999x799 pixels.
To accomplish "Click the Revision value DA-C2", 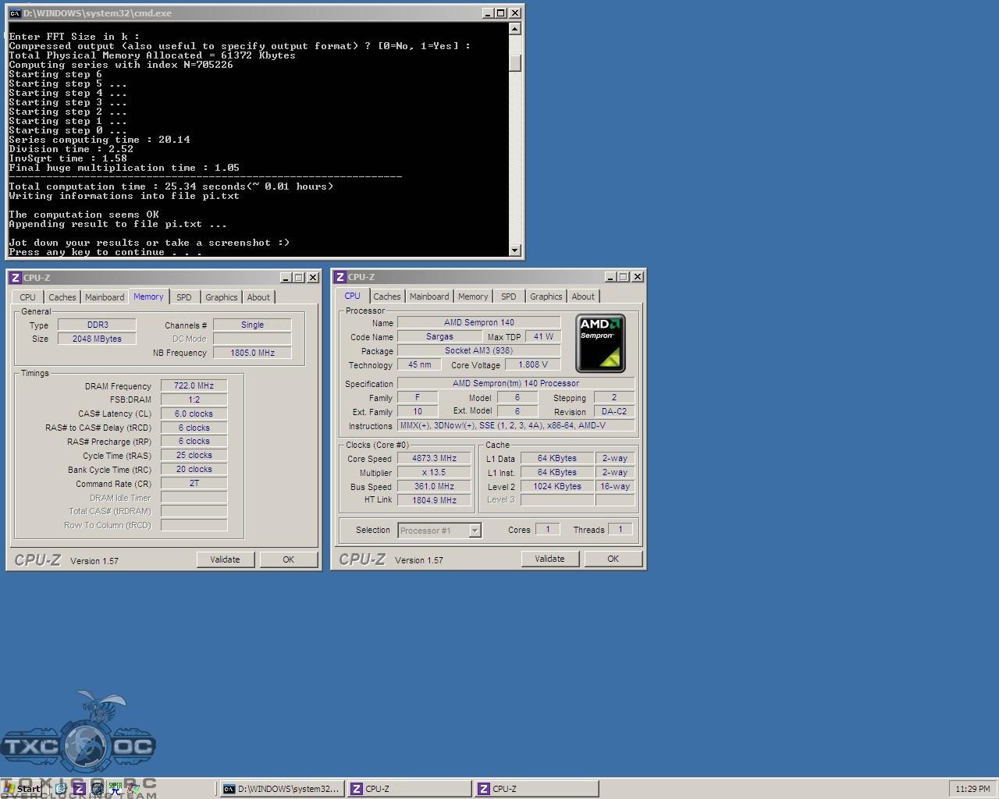I will tap(614, 411).
